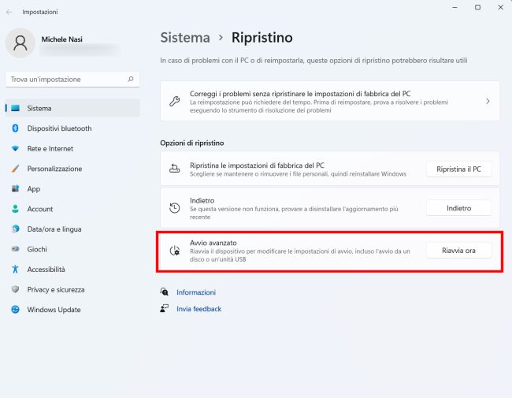The height and width of the screenshot is (398, 512).
Task: Click the wrench troubleshoot icon
Action: pyautogui.click(x=174, y=102)
